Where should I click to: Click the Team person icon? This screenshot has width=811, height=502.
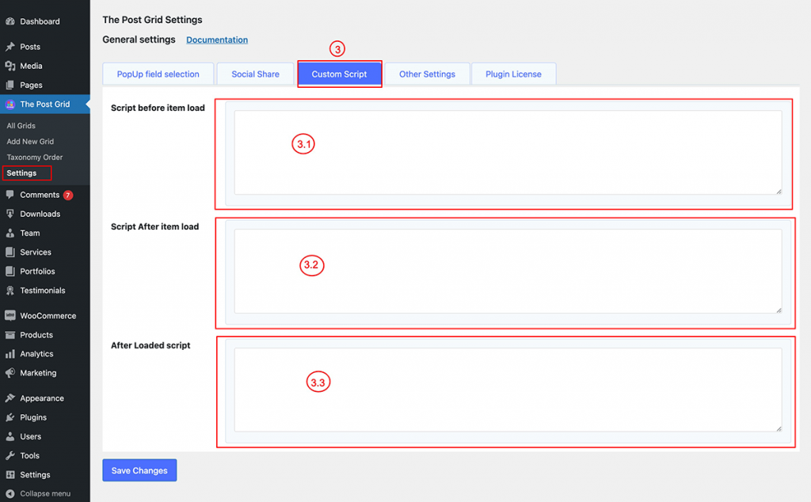pos(10,233)
